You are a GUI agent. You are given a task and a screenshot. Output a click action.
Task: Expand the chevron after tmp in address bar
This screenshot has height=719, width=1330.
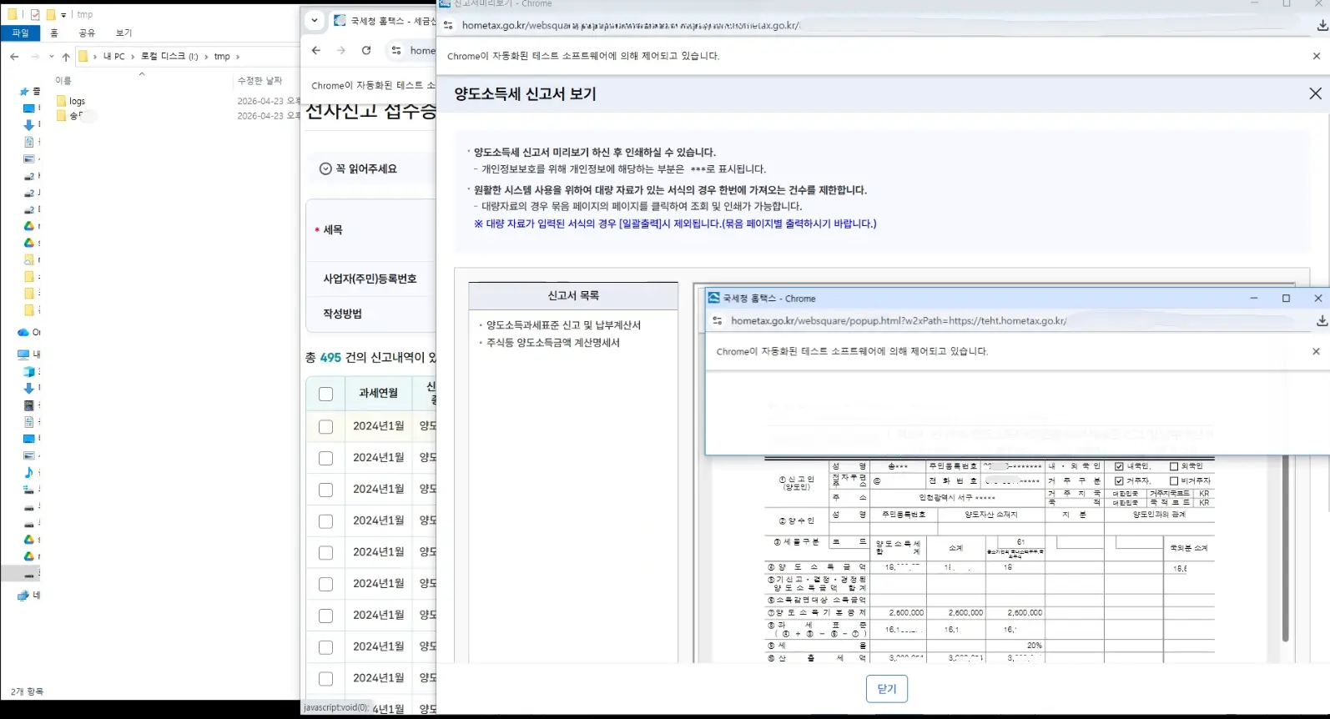pyautogui.click(x=238, y=57)
